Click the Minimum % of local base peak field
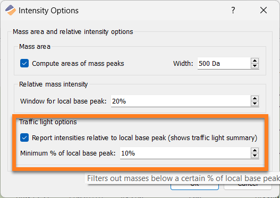The width and height of the screenshot is (280, 198). pyautogui.click(x=185, y=153)
